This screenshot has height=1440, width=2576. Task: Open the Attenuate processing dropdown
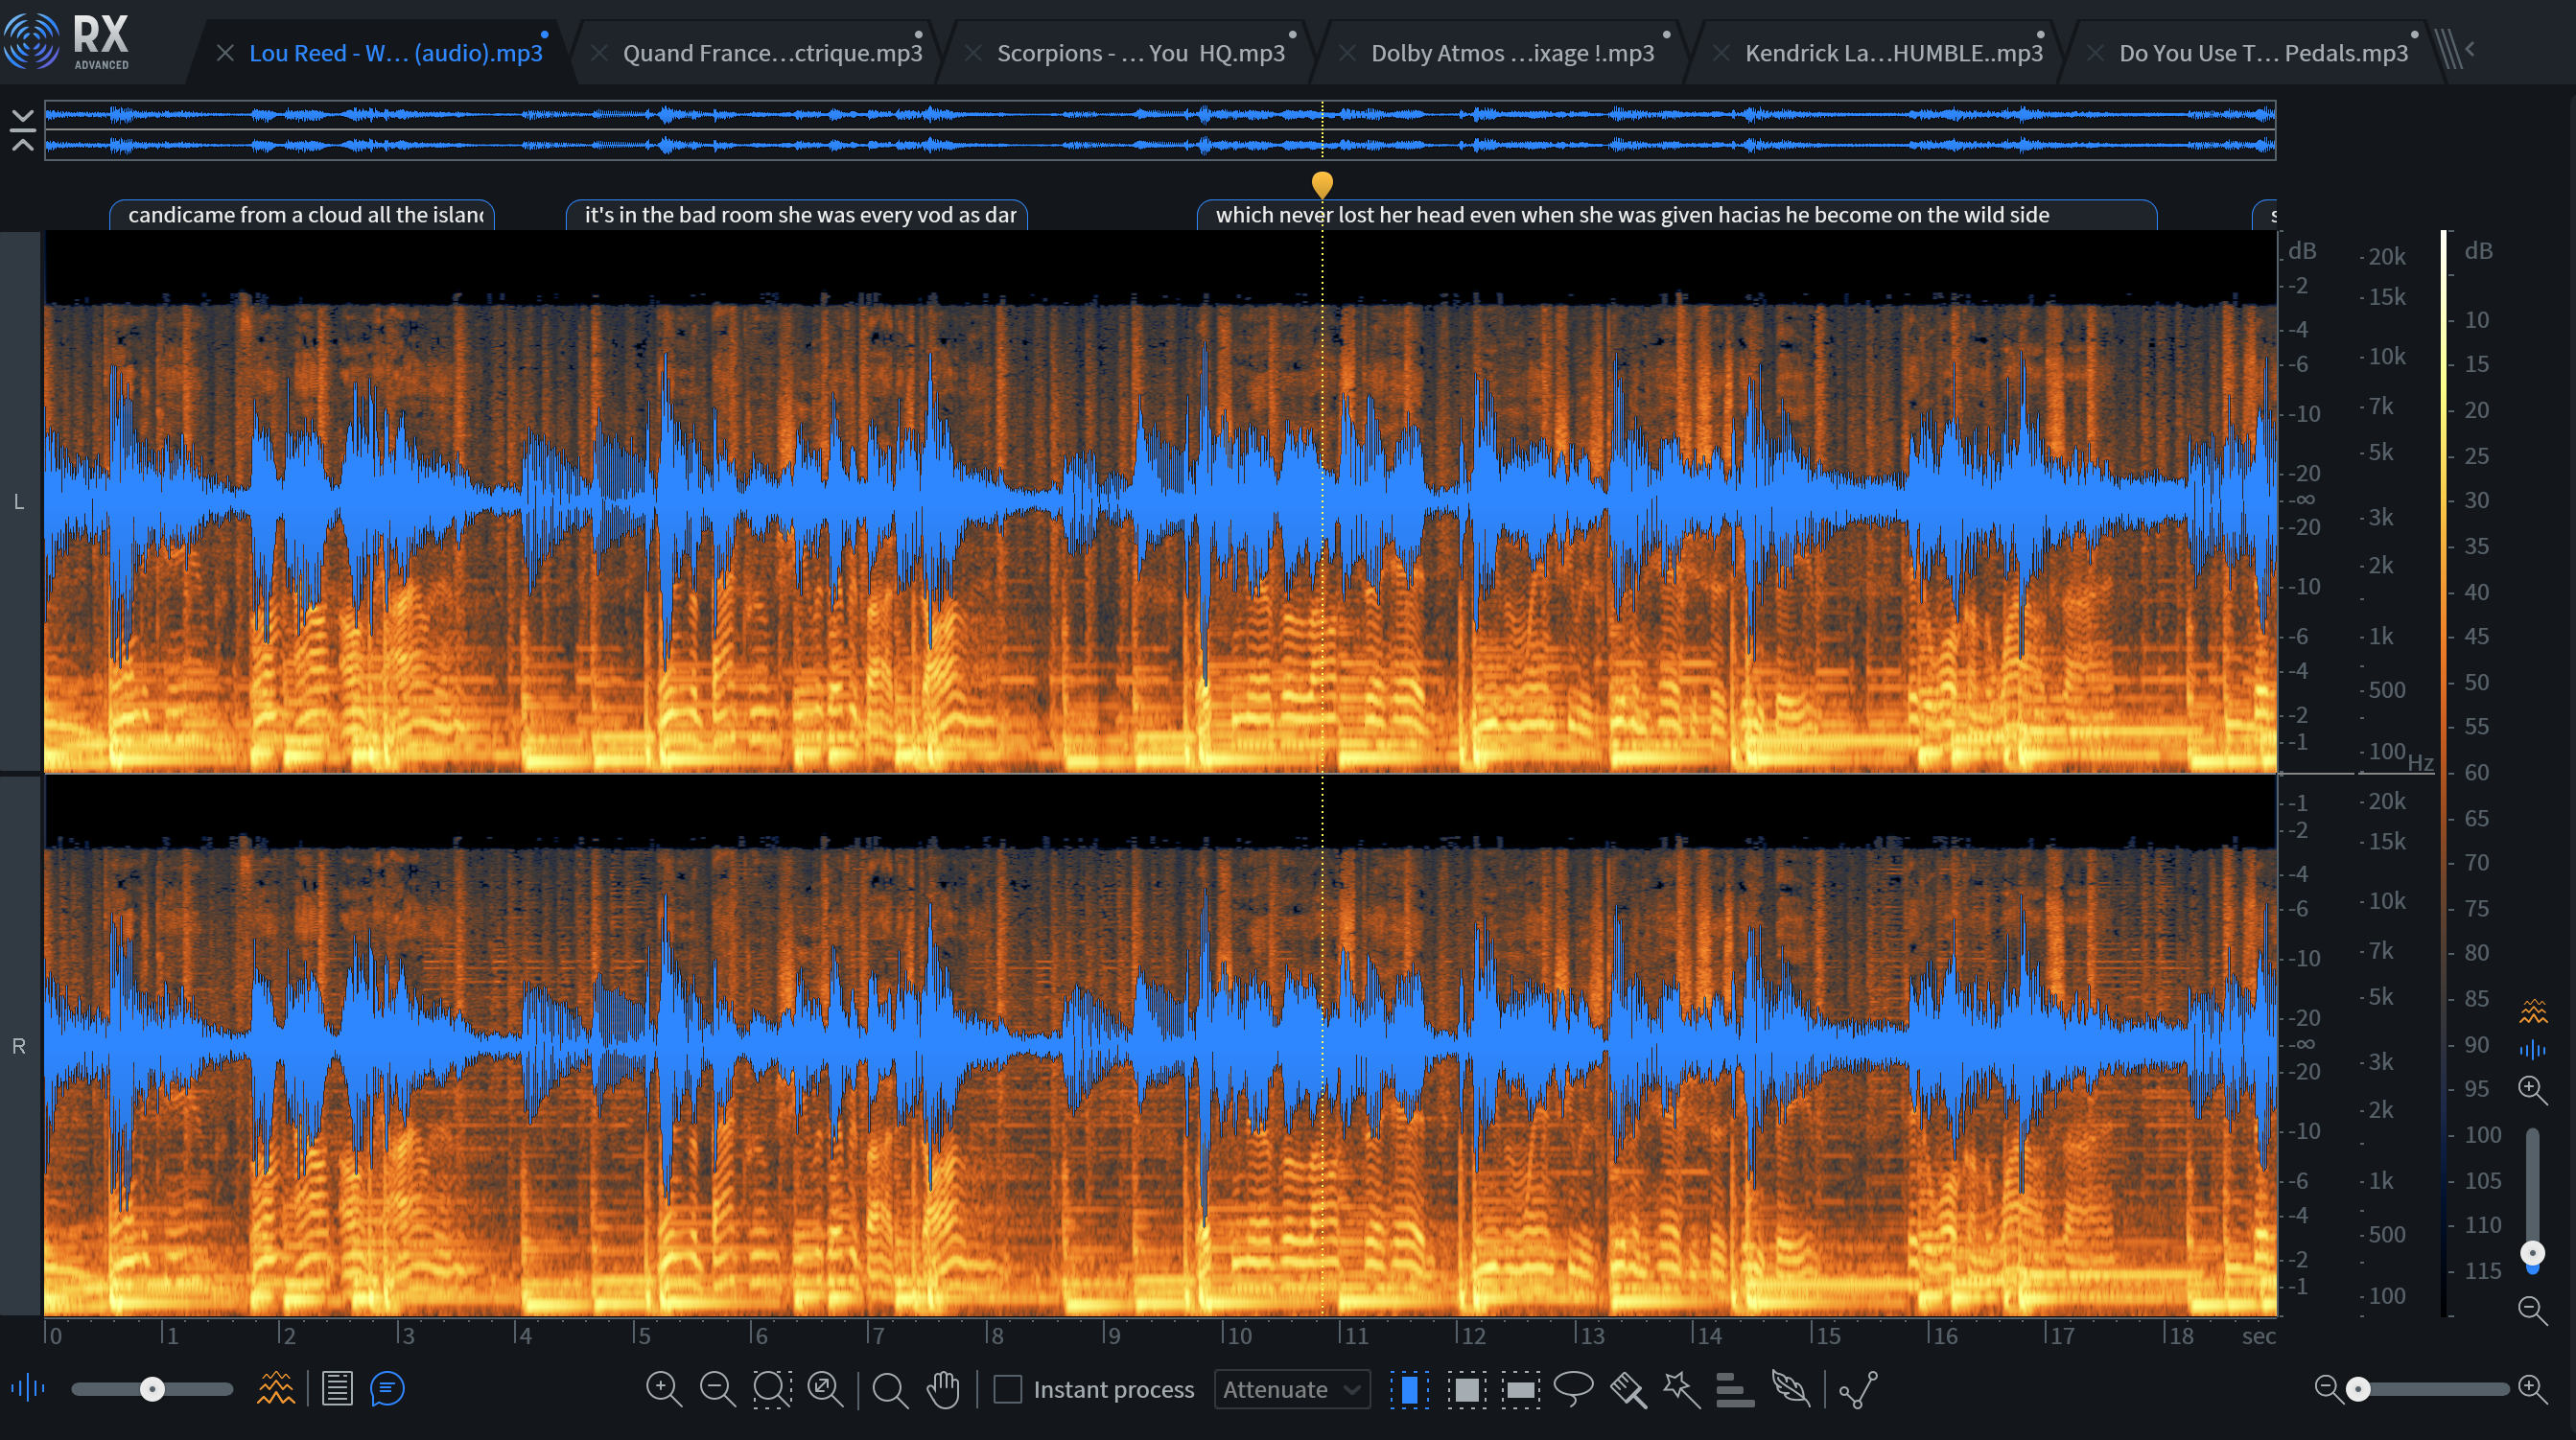[1291, 1390]
